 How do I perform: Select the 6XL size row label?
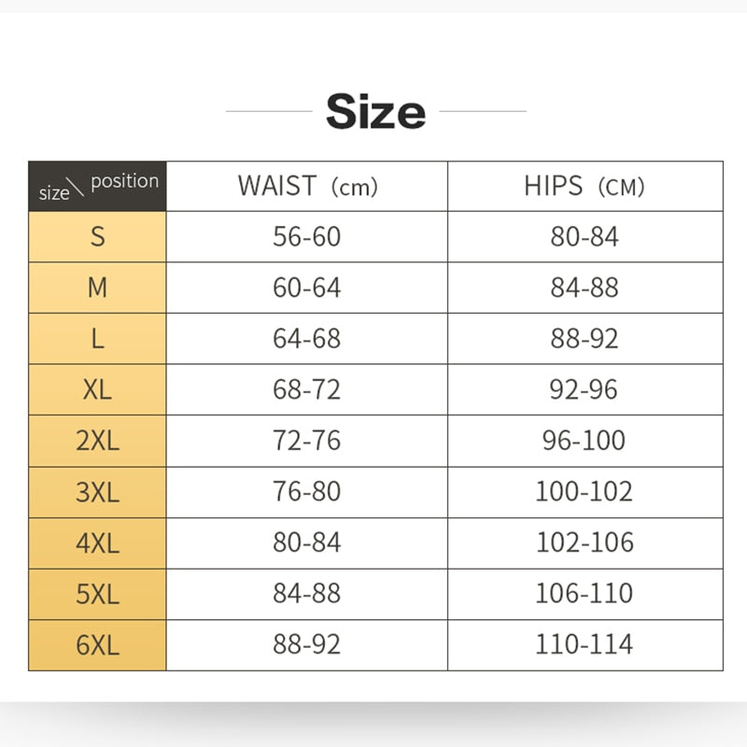97,644
